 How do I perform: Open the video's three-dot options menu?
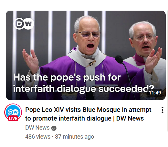click(163, 110)
